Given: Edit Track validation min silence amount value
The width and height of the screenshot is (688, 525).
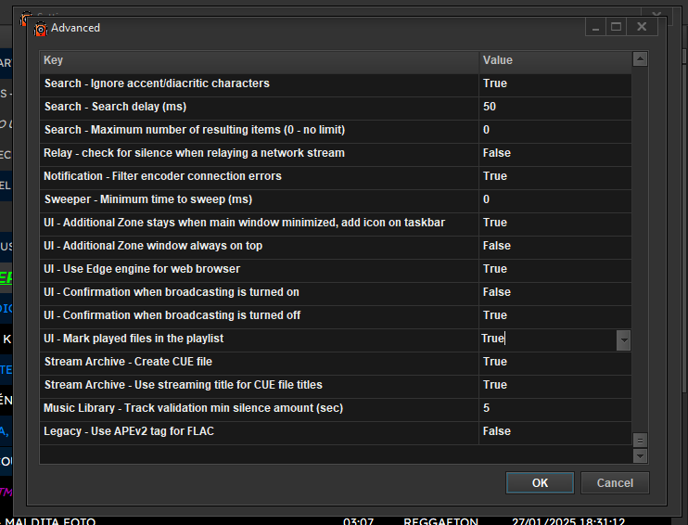Looking at the screenshot, I should tap(554, 408).
